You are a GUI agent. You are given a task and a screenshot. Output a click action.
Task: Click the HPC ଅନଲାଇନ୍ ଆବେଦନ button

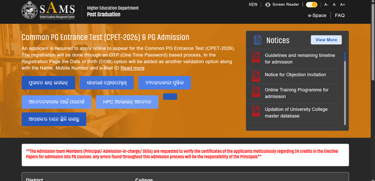[x=127, y=102]
